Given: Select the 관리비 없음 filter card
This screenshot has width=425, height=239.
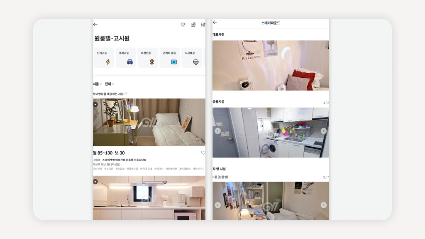Looking at the screenshot, I should 170,58.
